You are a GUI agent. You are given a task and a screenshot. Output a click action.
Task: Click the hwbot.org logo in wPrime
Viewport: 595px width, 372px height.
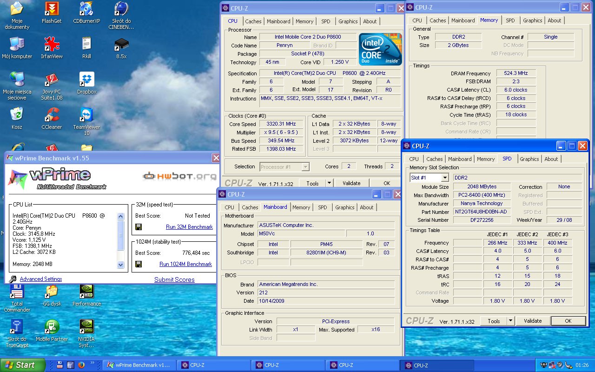point(179,176)
